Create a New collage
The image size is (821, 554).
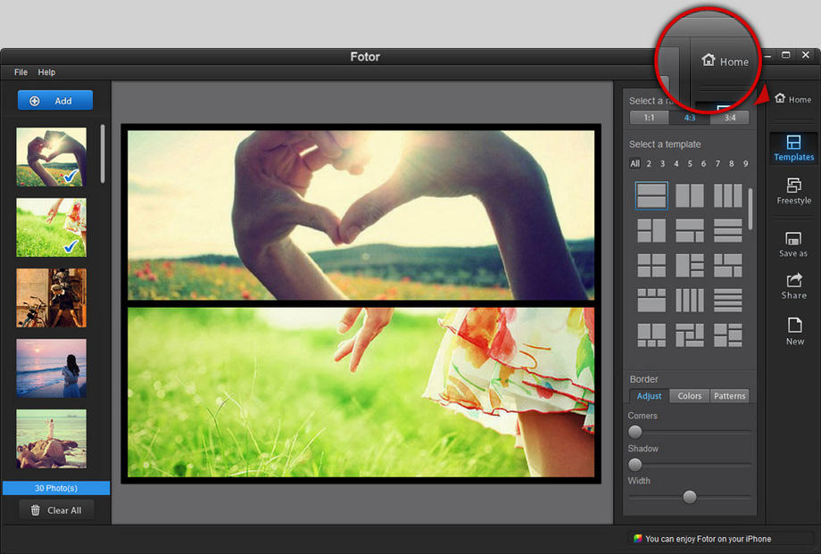(794, 330)
